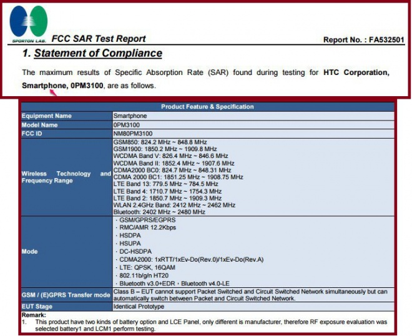This screenshot has width=412, height=336.
Task: Select the Mode row label
Action: 31,252
